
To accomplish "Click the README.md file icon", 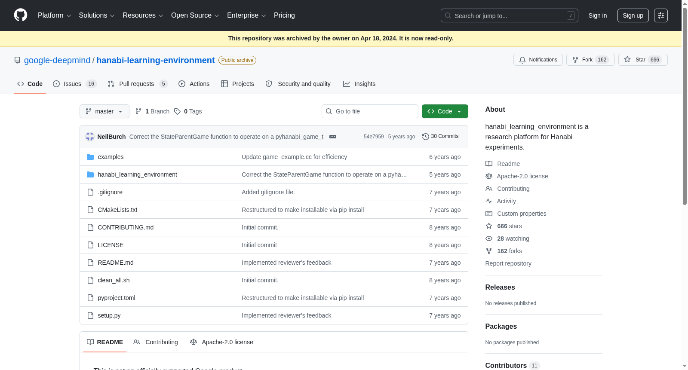I will pos(90,263).
